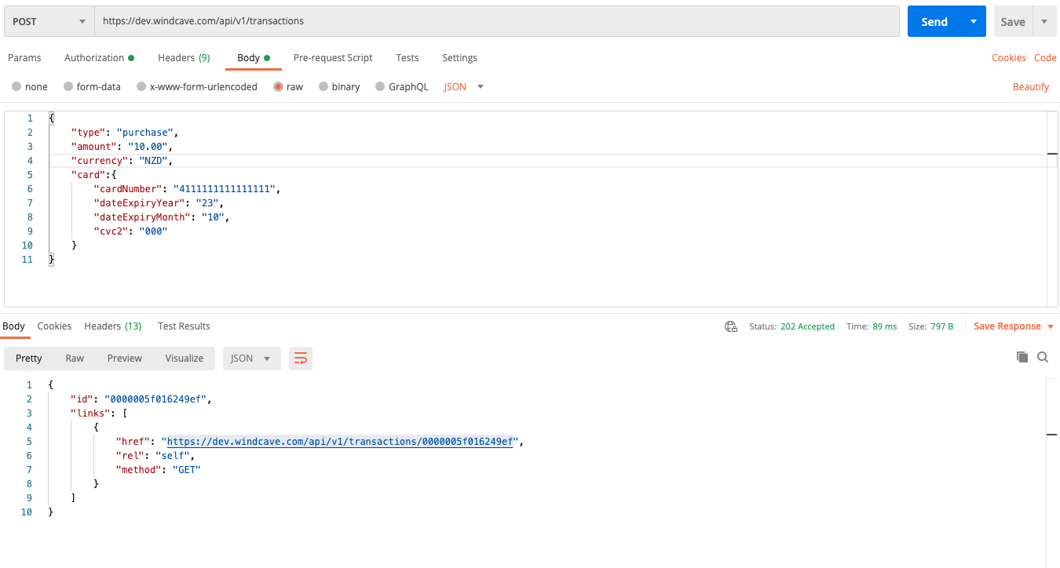This screenshot has width=1060, height=568.
Task: Toggle word wrap icon in response toolbar
Action: [301, 359]
